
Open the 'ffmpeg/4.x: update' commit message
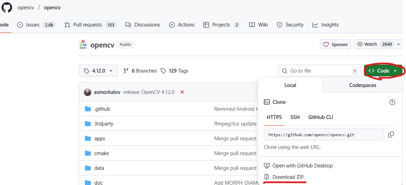coord(235,124)
